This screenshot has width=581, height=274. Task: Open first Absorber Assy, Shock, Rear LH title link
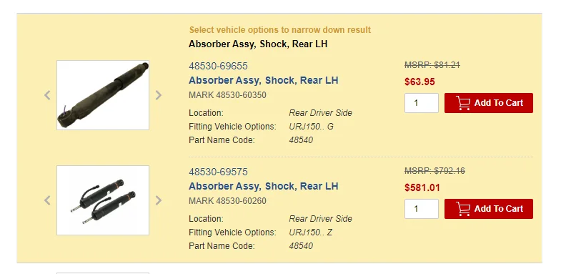coord(264,80)
